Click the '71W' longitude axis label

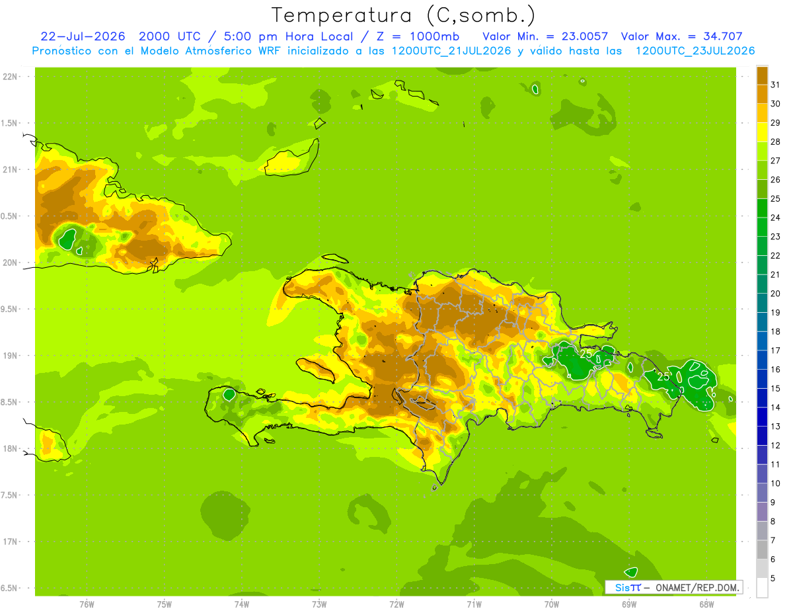474,604
